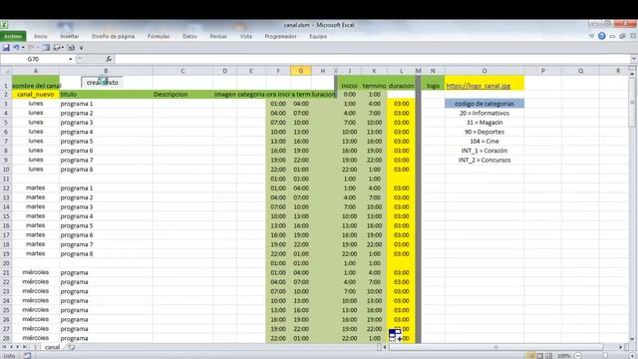
Task: Open the Vista tab
Action: click(x=246, y=36)
